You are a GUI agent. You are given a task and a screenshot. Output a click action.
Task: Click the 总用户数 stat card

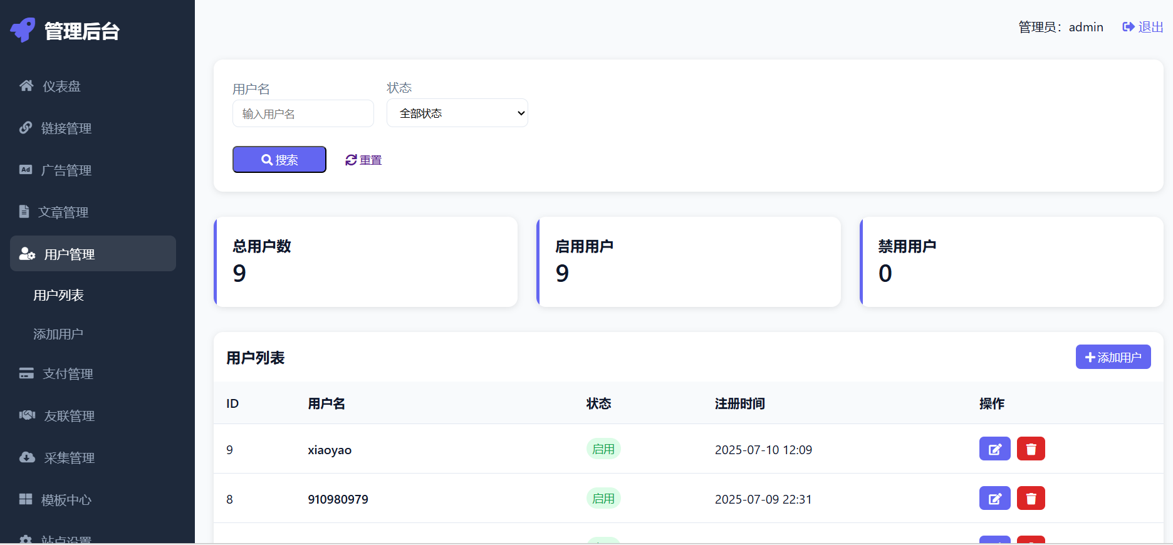click(366, 262)
